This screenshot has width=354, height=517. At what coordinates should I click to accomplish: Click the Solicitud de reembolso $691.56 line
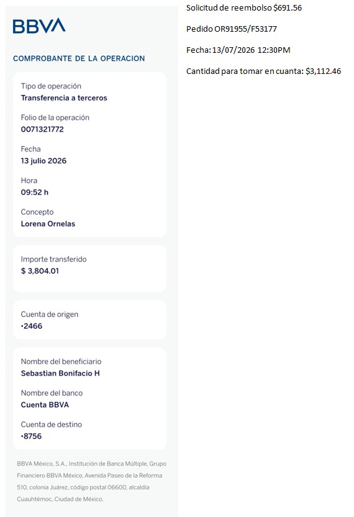click(x=244, y=8)
